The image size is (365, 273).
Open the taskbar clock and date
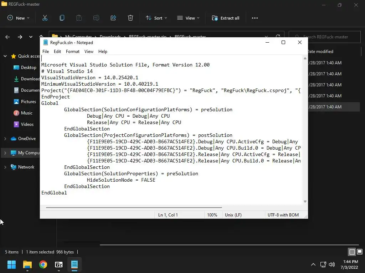click(349, 264)
